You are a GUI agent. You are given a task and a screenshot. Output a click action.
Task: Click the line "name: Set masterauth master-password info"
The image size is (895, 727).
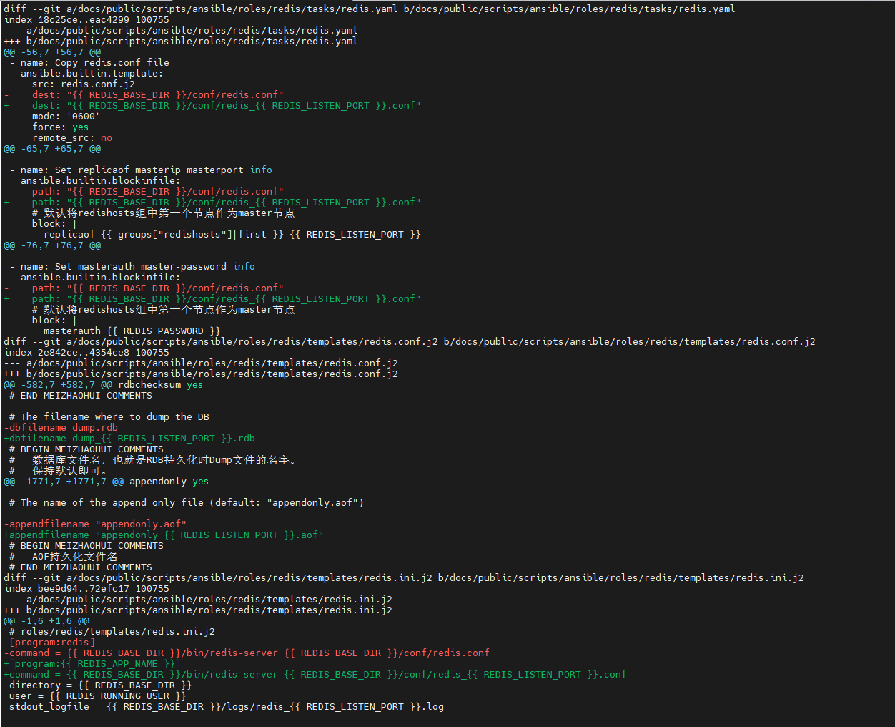[x=132, y=266]
